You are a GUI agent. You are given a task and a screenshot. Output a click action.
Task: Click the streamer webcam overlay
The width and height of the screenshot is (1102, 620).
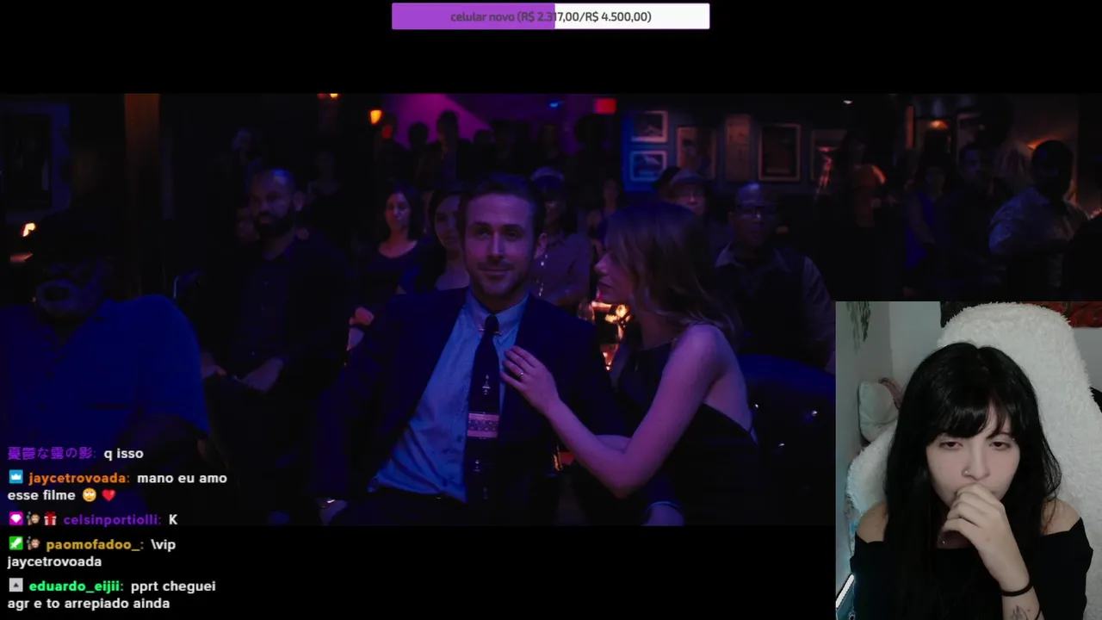pos(969,461)
